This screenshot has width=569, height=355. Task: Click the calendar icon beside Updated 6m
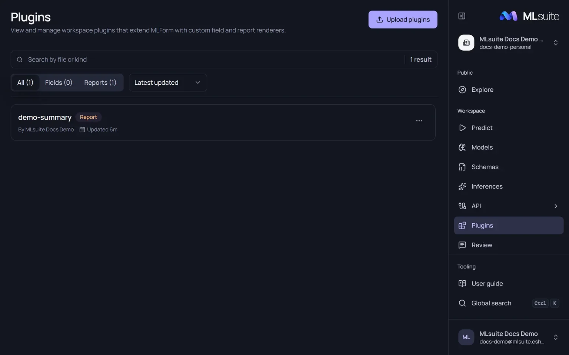(x=82, y=129)
